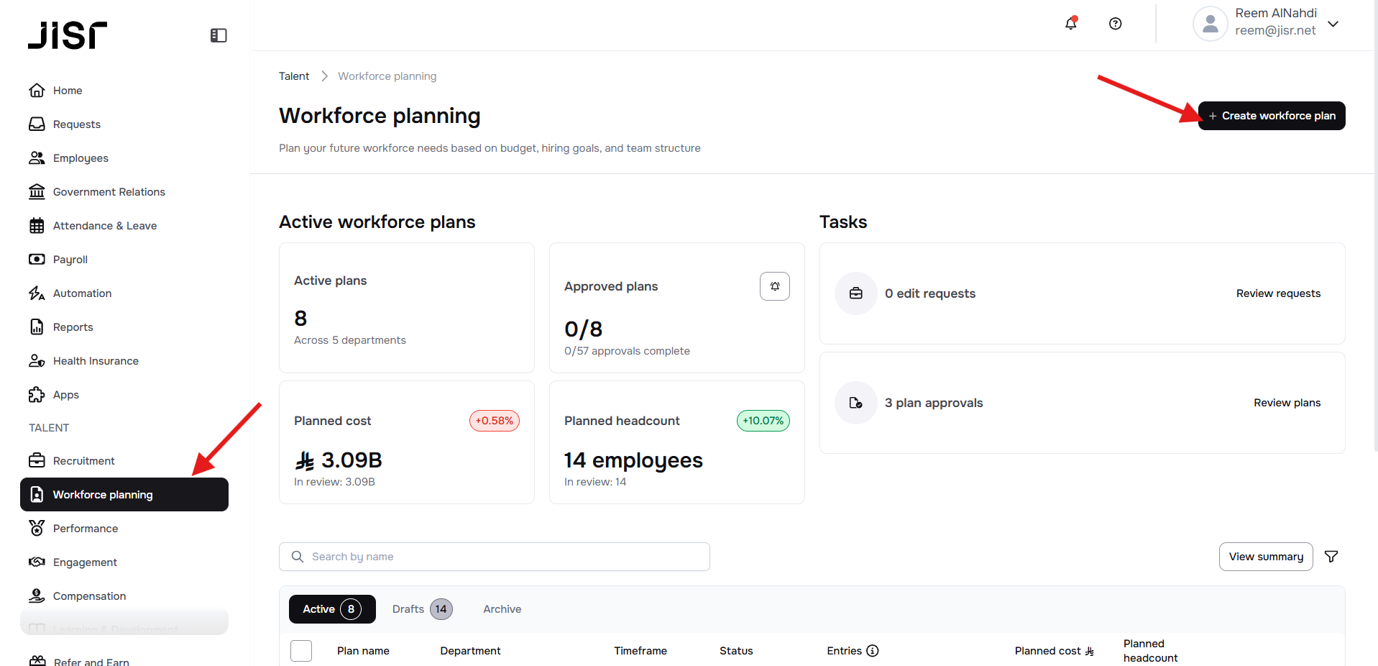Viewport: 1378px width, 666px height.
Task: Open the Entries info icon
Action: pyautogui.click(x=873, y=651)
